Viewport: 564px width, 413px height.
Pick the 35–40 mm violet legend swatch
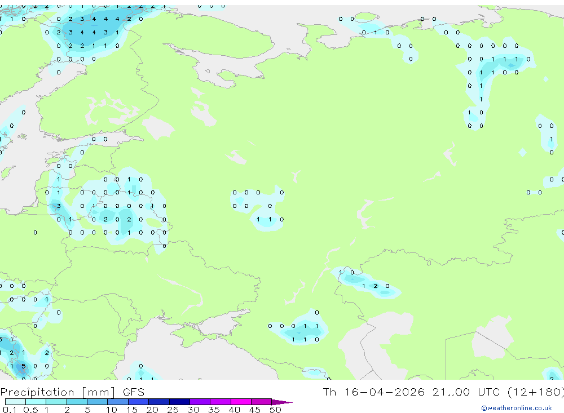point(221,402)
